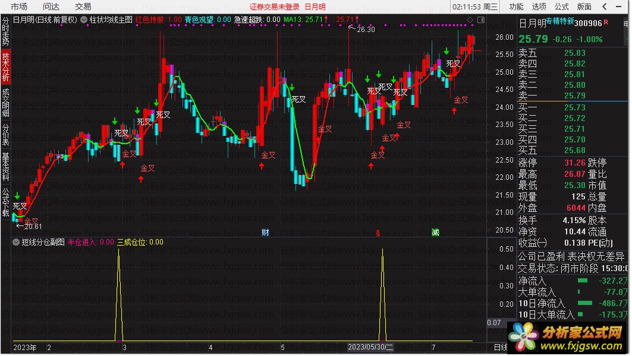
Task: Expand the 短线分仓副图 indicator dropdown arrow
Action: point(16,242)
